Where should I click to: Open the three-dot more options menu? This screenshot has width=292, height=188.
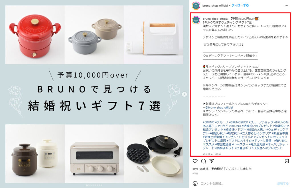coord(286,6)
